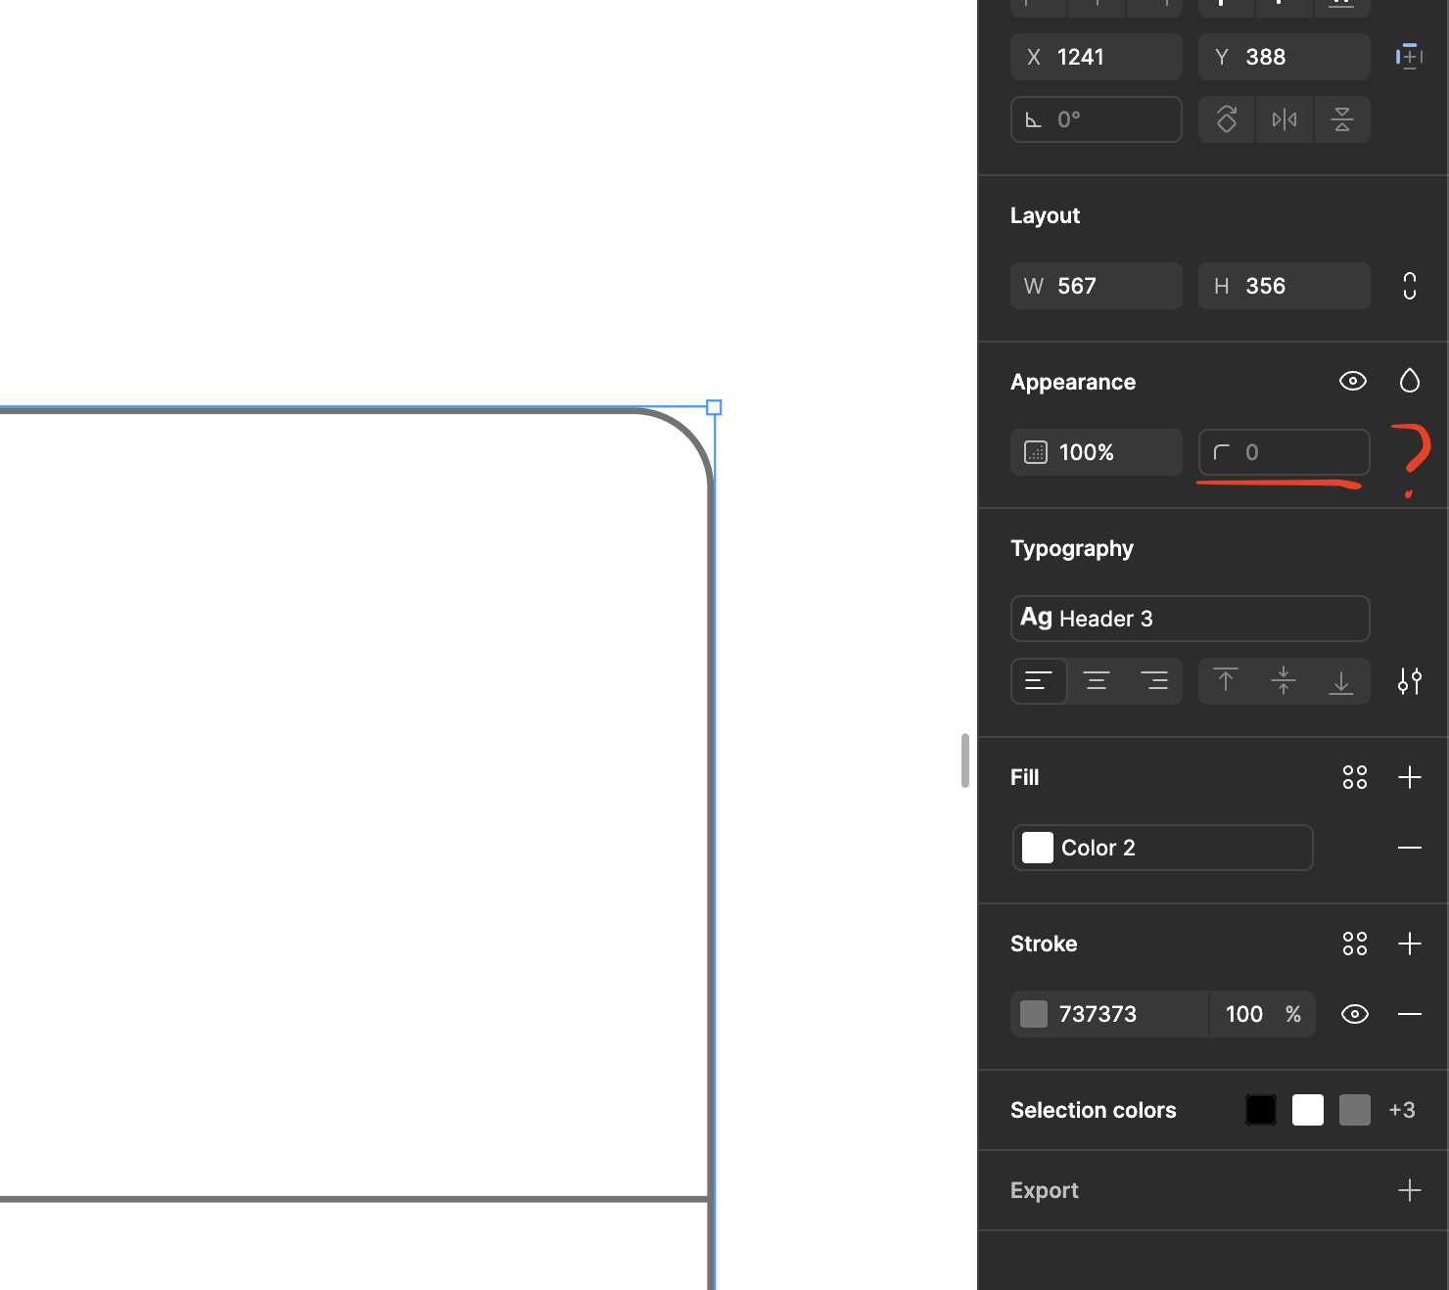Image resolution: width=1449 pixels, height=1290 pixels.
Task: Click the top-right selection handle on canvas
Action: 714,407
